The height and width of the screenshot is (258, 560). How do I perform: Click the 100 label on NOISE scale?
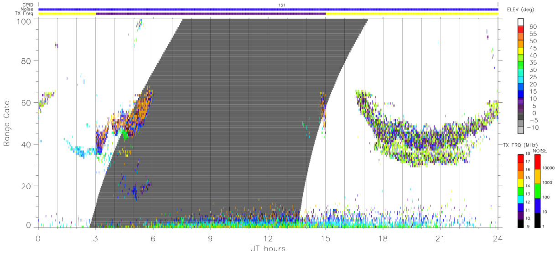pos(547,197)
